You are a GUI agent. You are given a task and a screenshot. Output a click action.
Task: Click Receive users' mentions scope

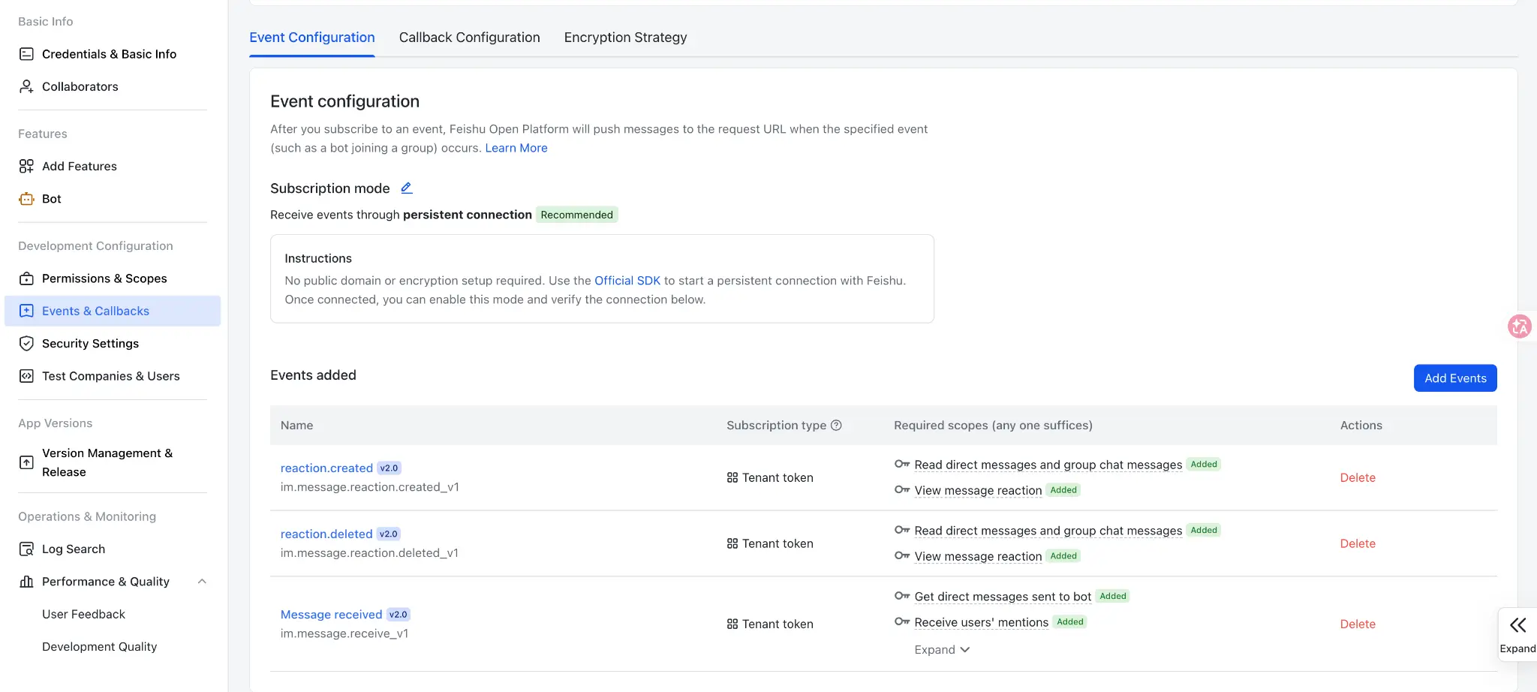[x=981, y=622]
